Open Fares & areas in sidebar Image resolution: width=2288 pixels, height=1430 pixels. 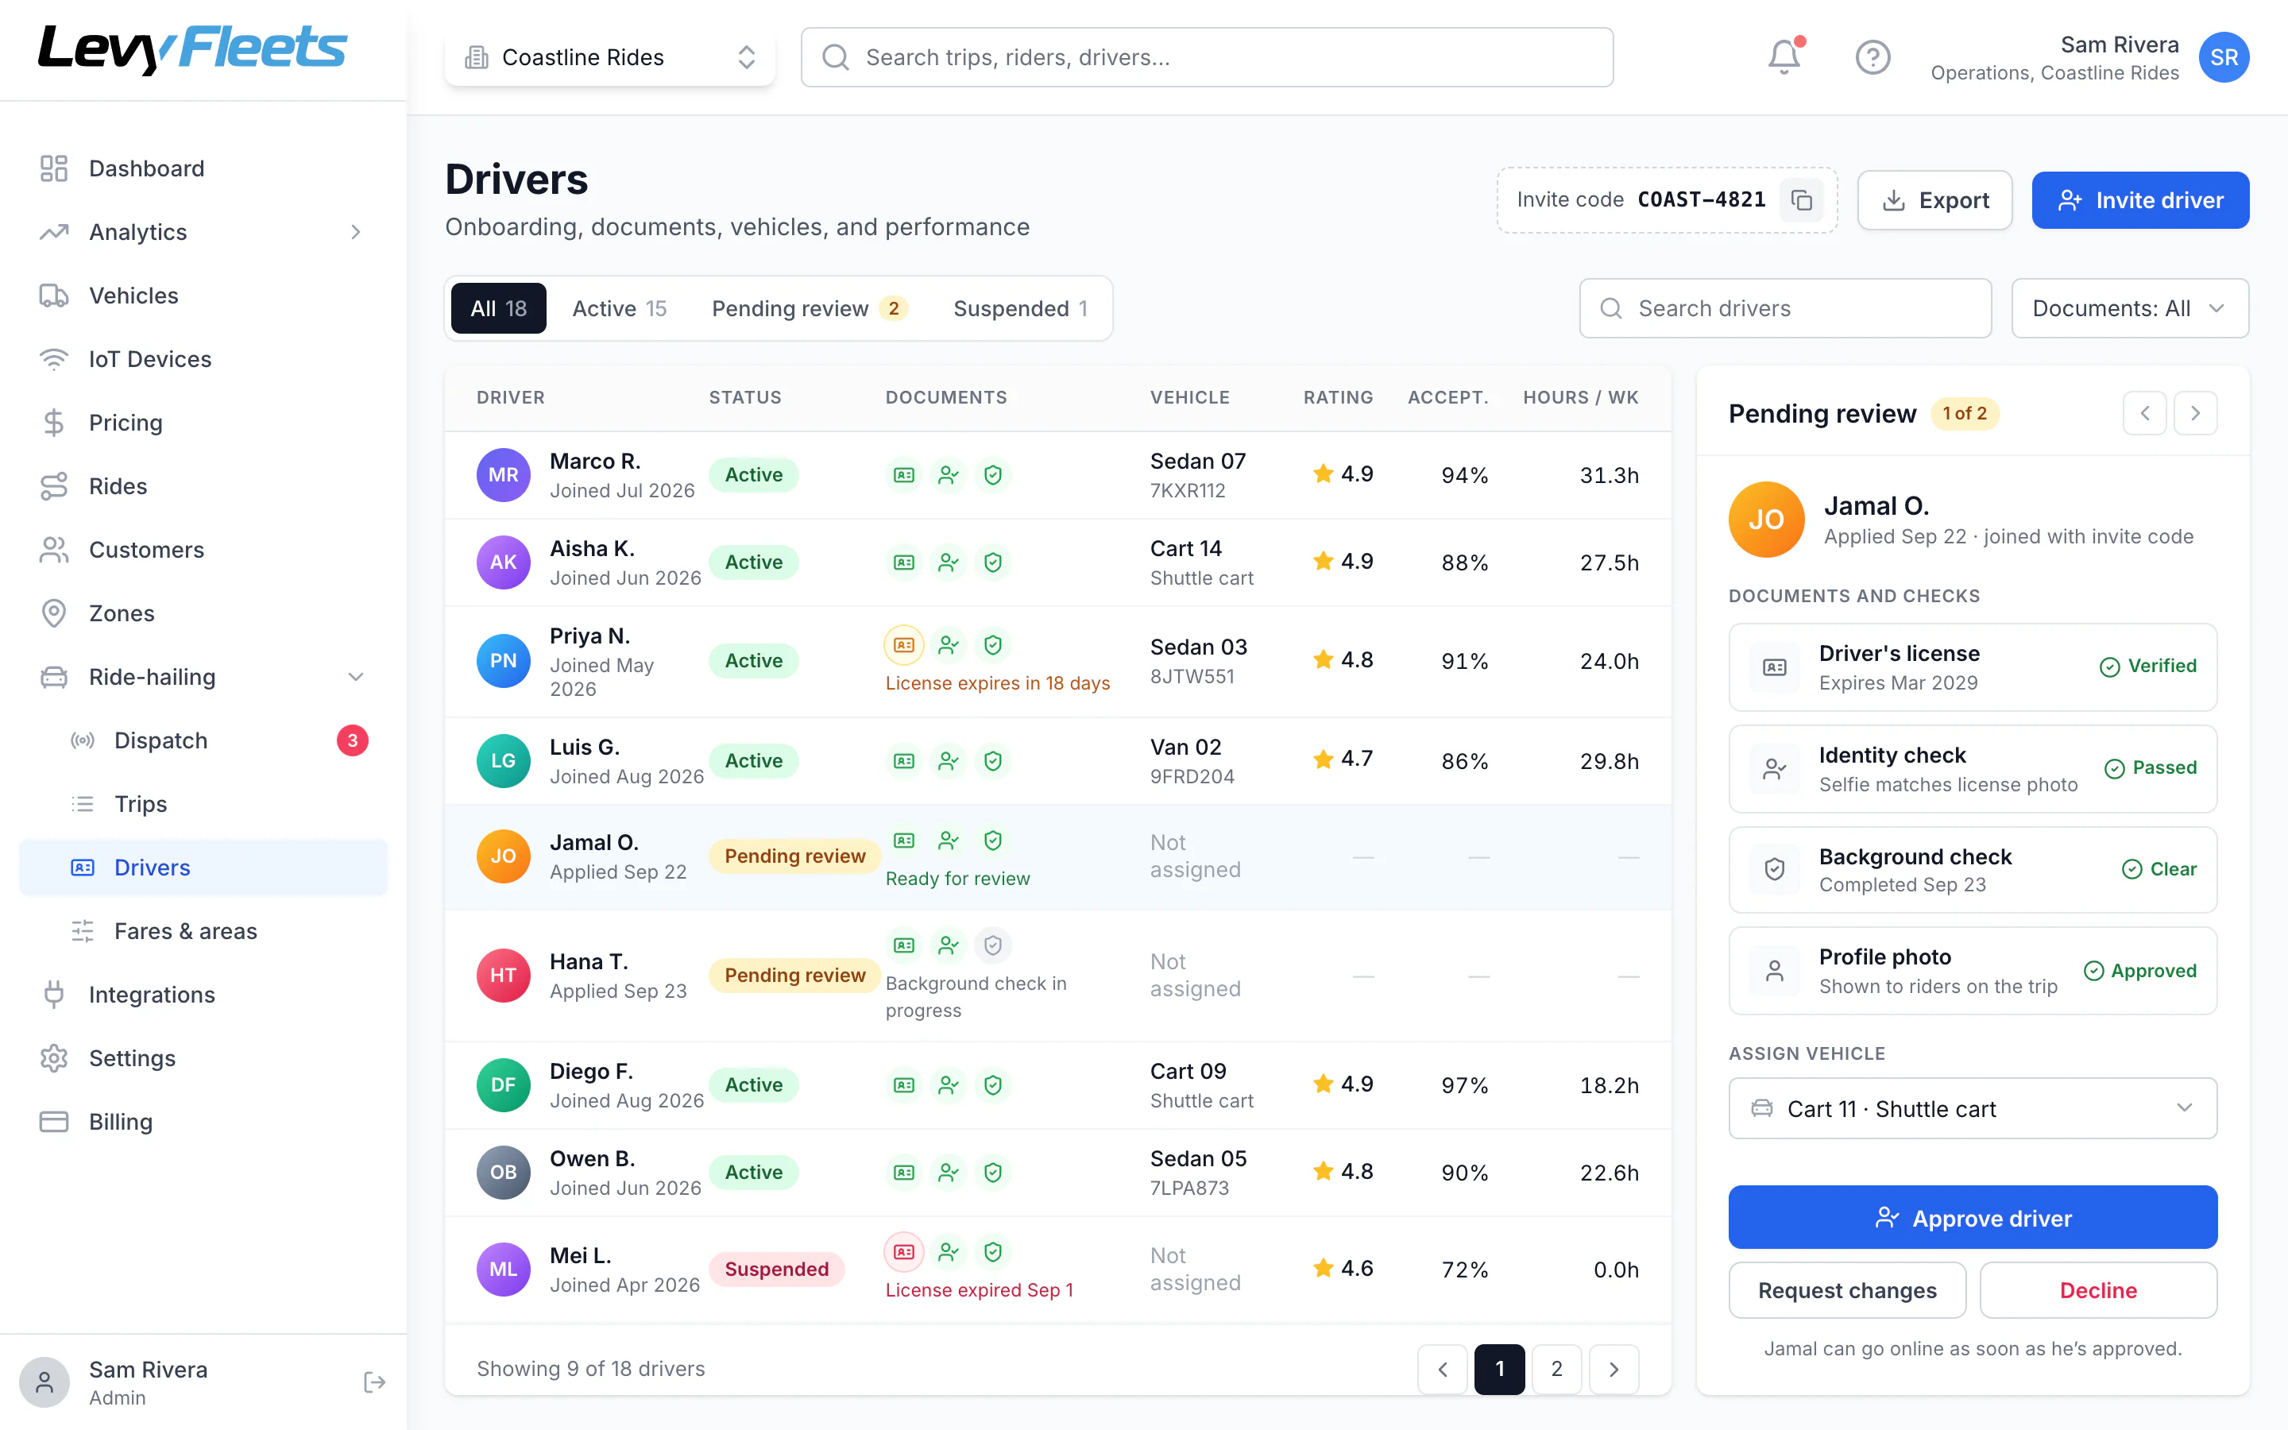click(x=203, y=930)
